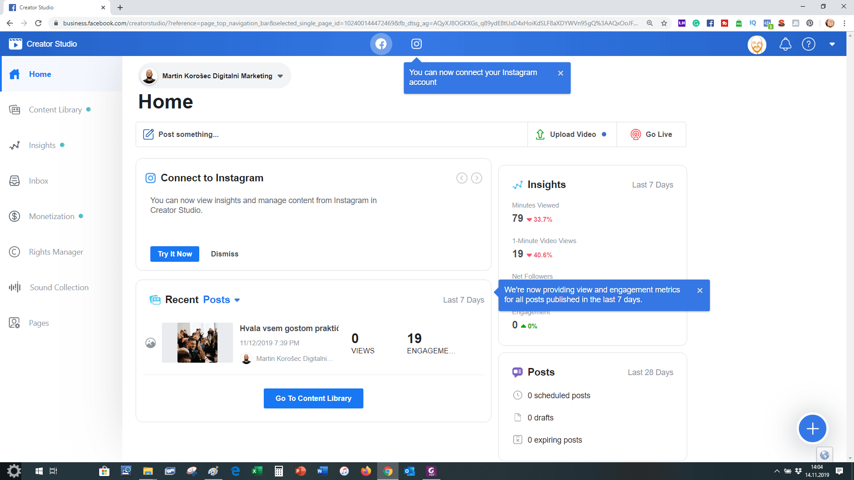Show previous card with left arrow
Image resolution: width=854 pixels, height=480 pixels.
click(462, 178)
